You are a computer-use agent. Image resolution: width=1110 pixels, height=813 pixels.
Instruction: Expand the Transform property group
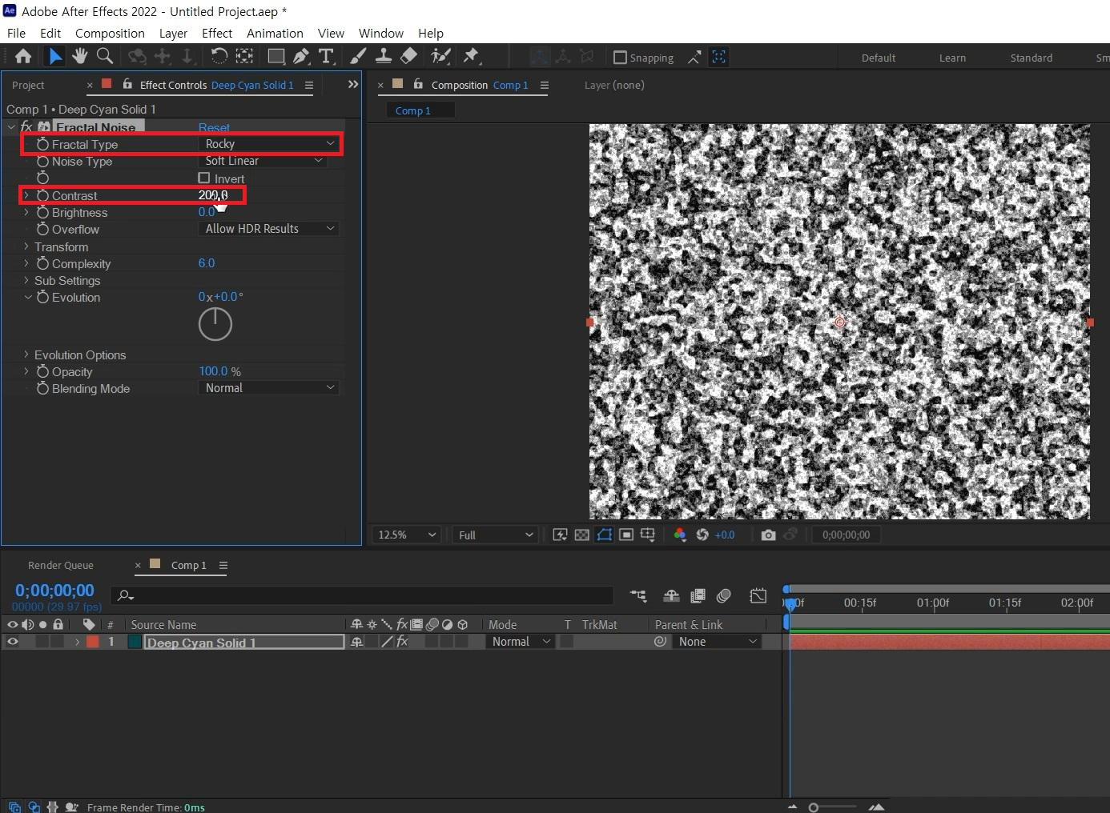(26, 246)
